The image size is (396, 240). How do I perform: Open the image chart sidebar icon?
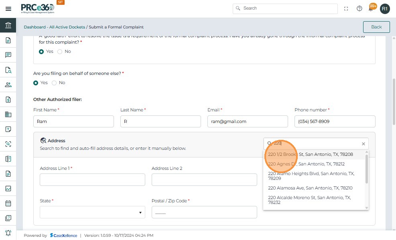(x=8, y=188)
